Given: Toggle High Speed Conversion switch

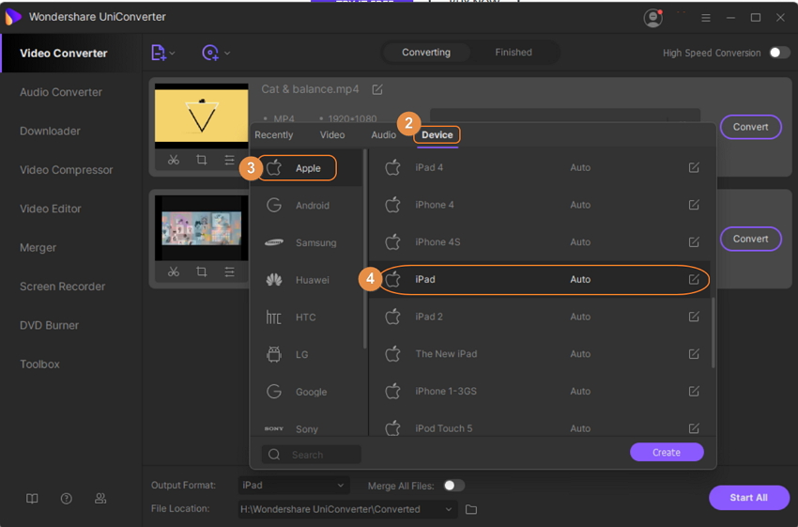Looking at the screenshot, I should pos(779,53).
